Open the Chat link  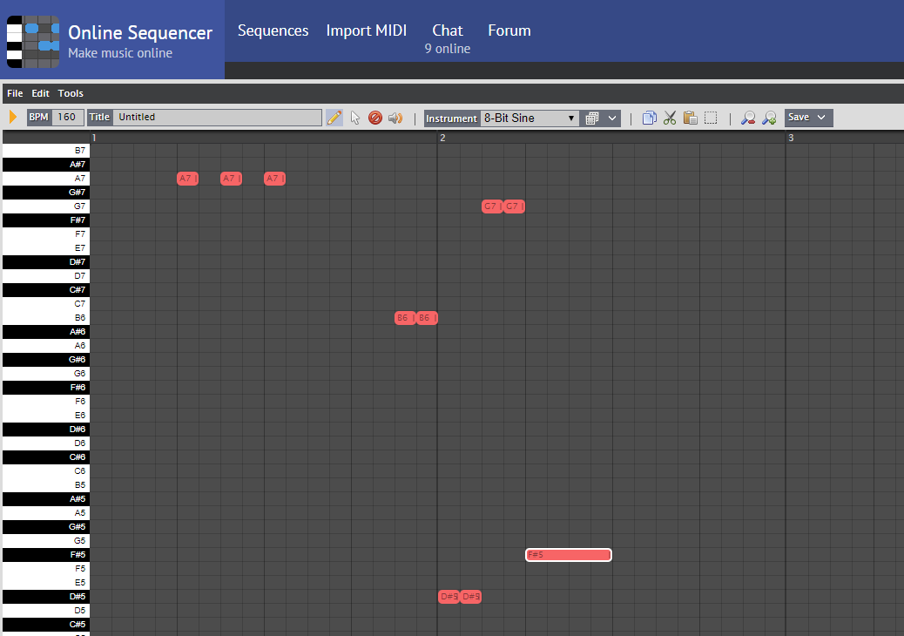448,30
